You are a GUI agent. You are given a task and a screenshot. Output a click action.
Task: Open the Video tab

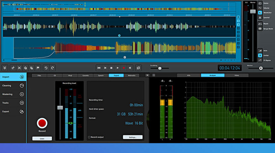[x=236, y=75]
